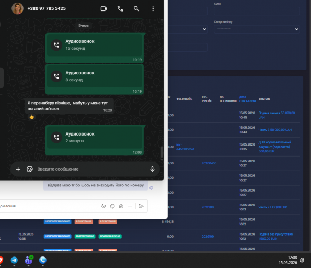Open legal invoice link 2026180
Screen dimensions: 311x268
coord(208,207)
